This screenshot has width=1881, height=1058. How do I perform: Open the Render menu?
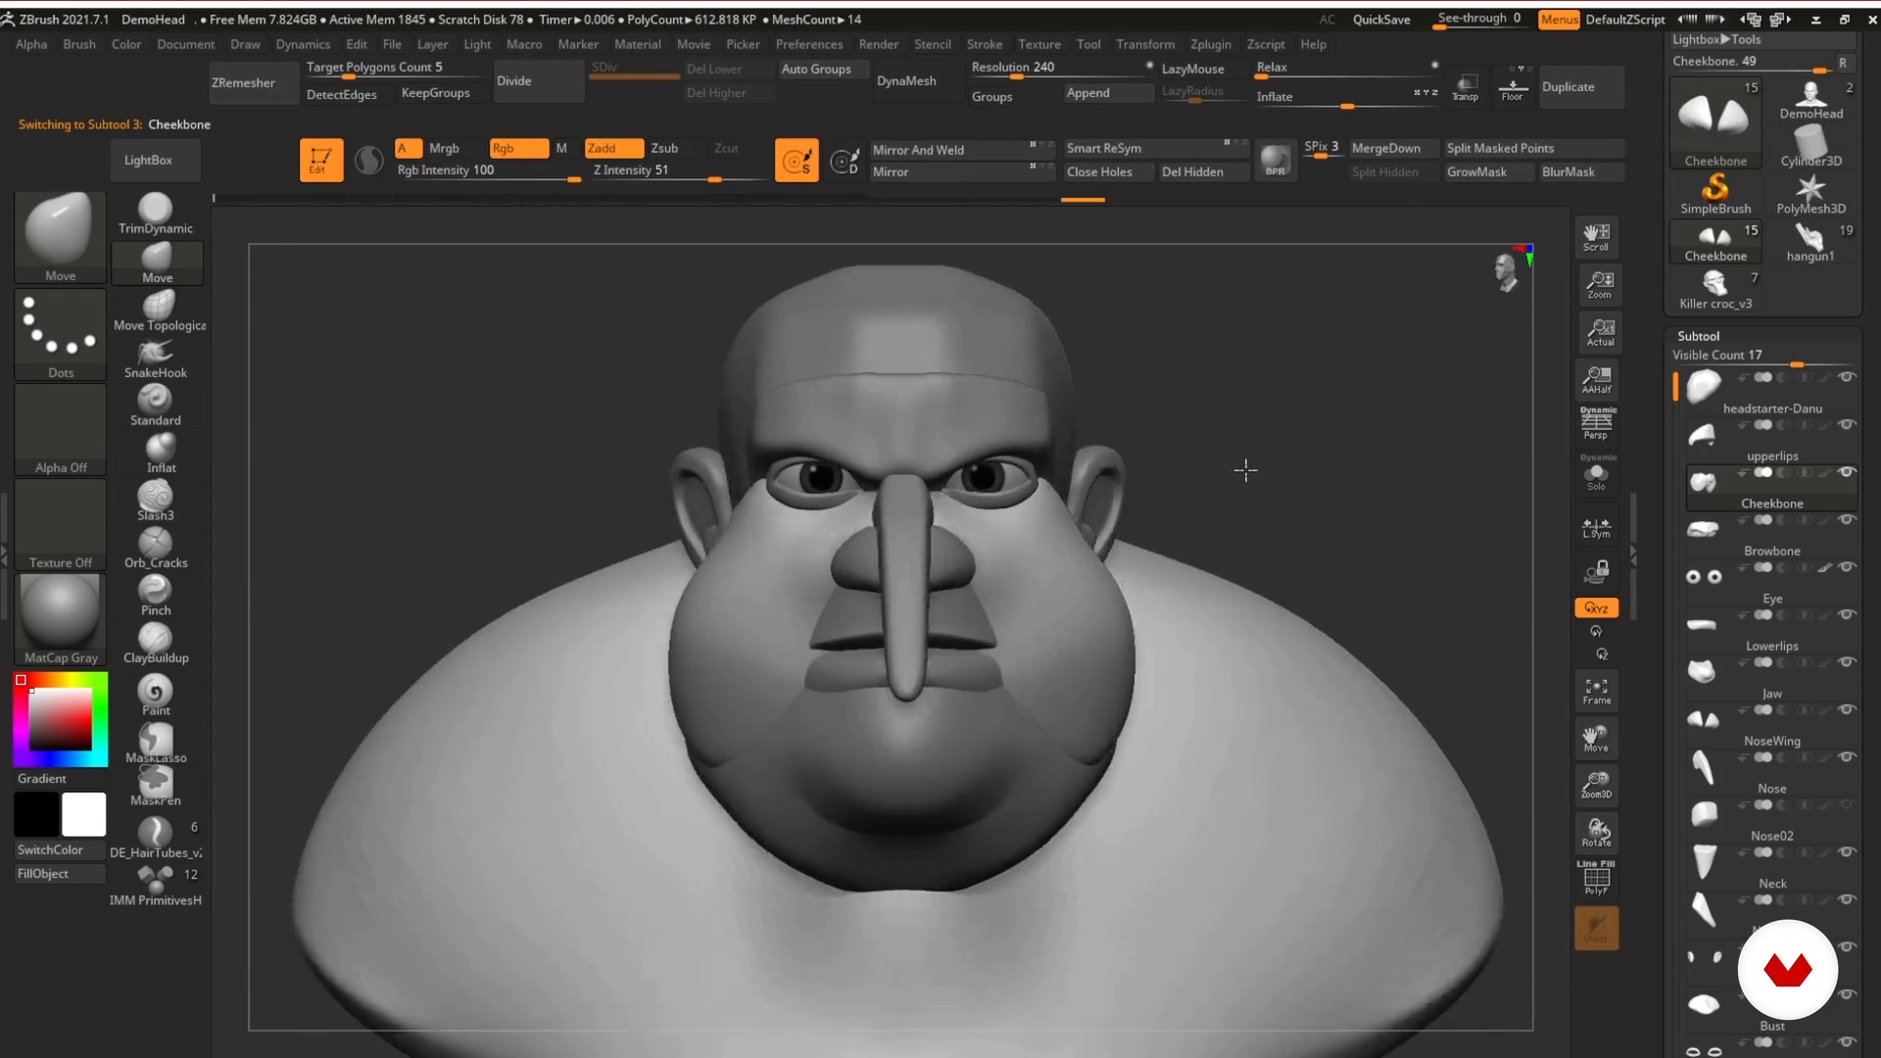click(879, 44)
